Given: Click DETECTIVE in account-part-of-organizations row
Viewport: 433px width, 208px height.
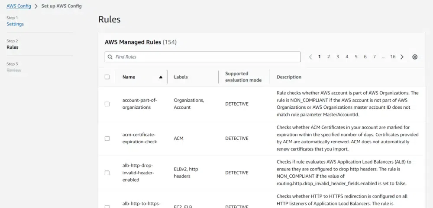Looking at the screenshot, I should [x=237, y=104].
